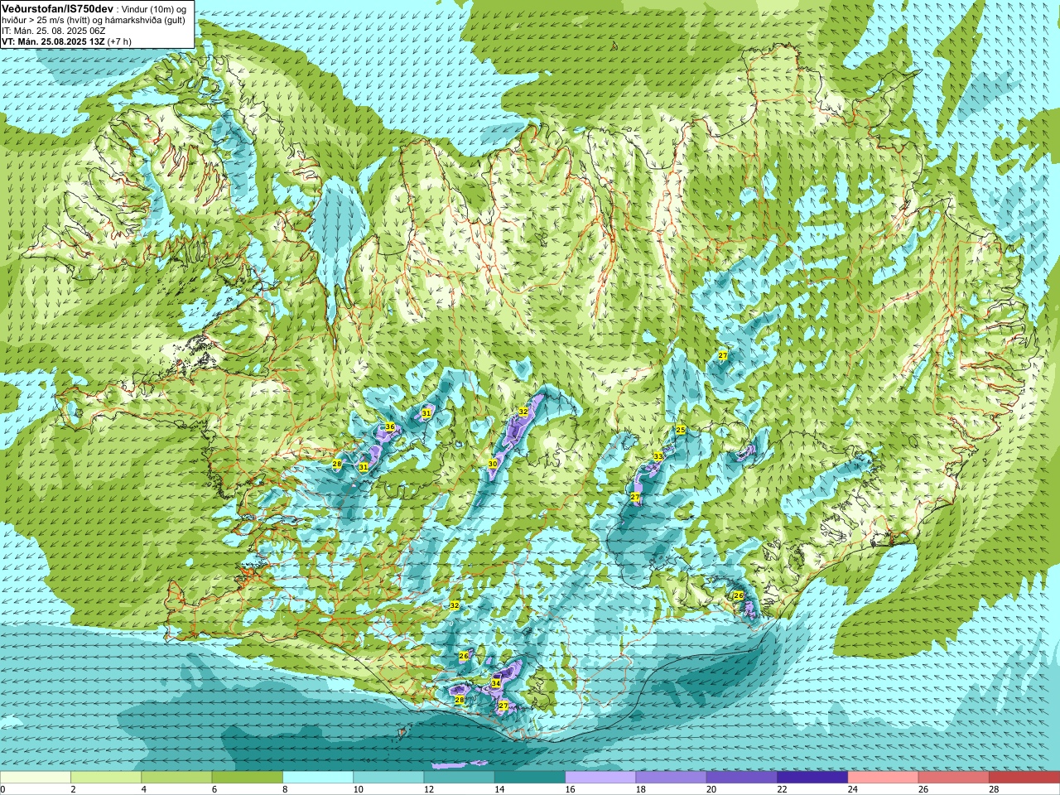Screen dimensions: 1060x795
Task: Select the VT: Mán. 25.08.2025 13Z (+7 h) line
Action: click(66, 41)
